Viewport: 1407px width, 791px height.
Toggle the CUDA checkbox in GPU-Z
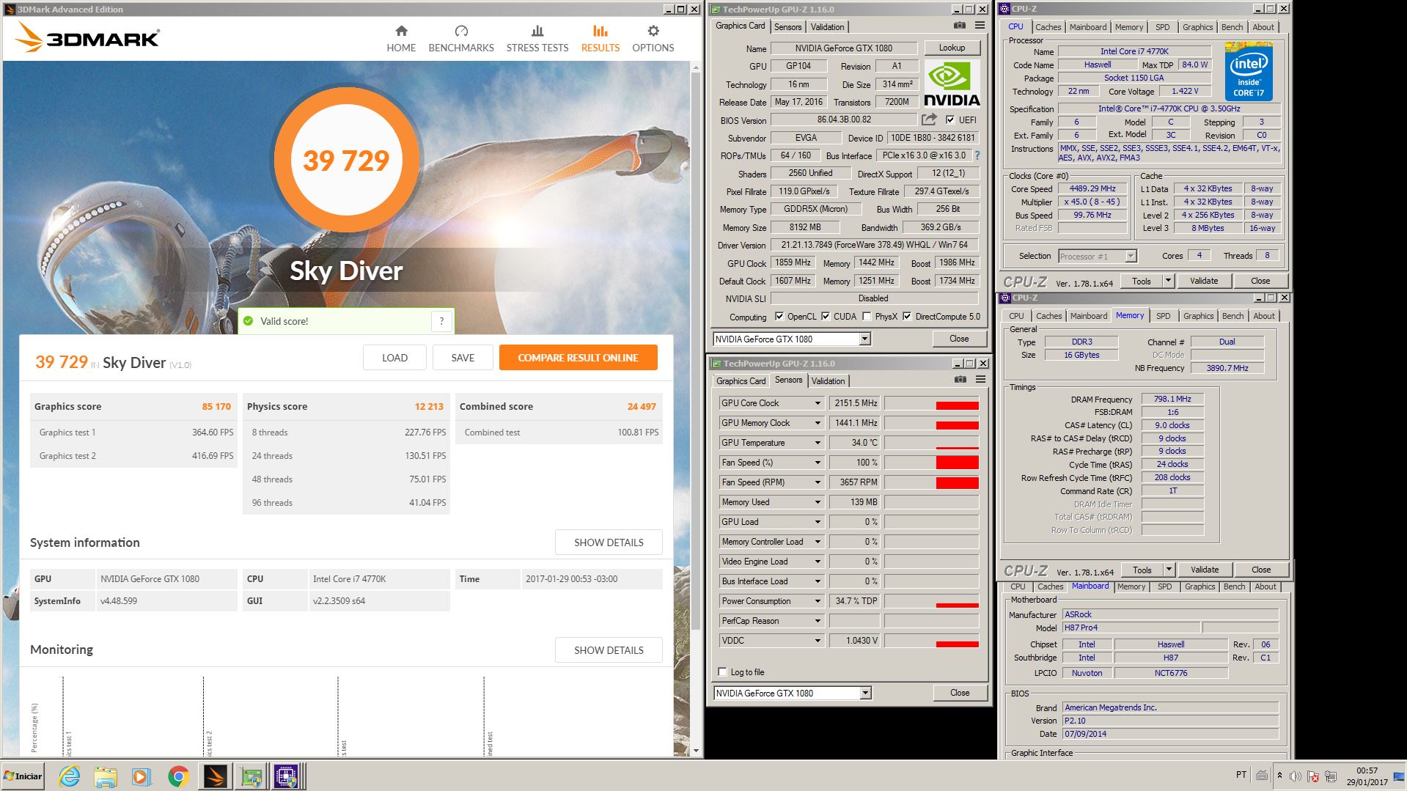[826, 317]
